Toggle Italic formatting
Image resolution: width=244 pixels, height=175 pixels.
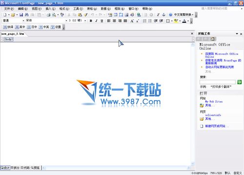[x=96, y=21]
